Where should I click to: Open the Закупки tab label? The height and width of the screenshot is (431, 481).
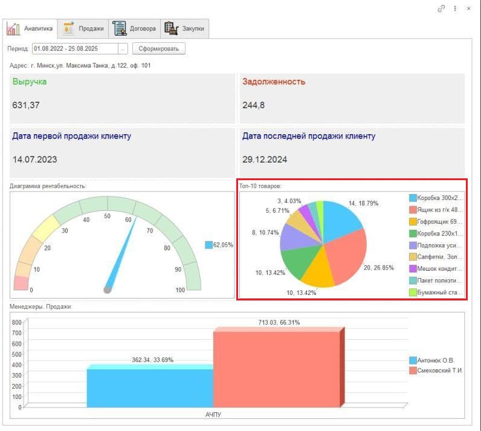point(193,28)
